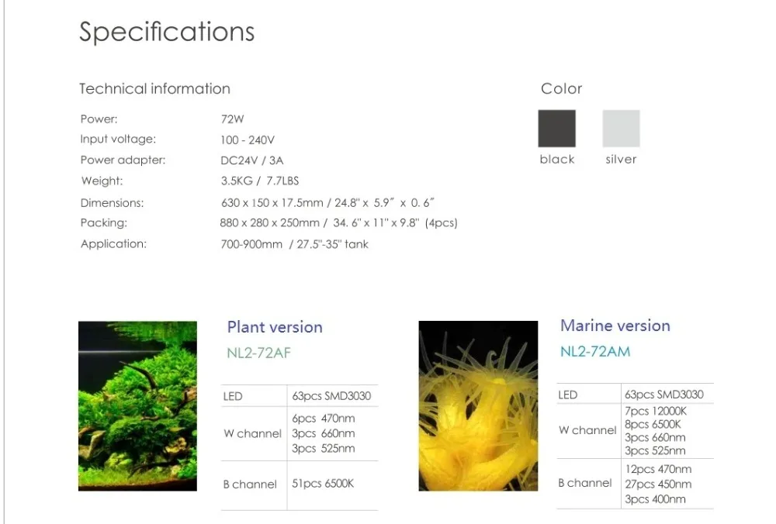
Task: Select the "NL2-72AM" model number
Action: click(595, 351)
